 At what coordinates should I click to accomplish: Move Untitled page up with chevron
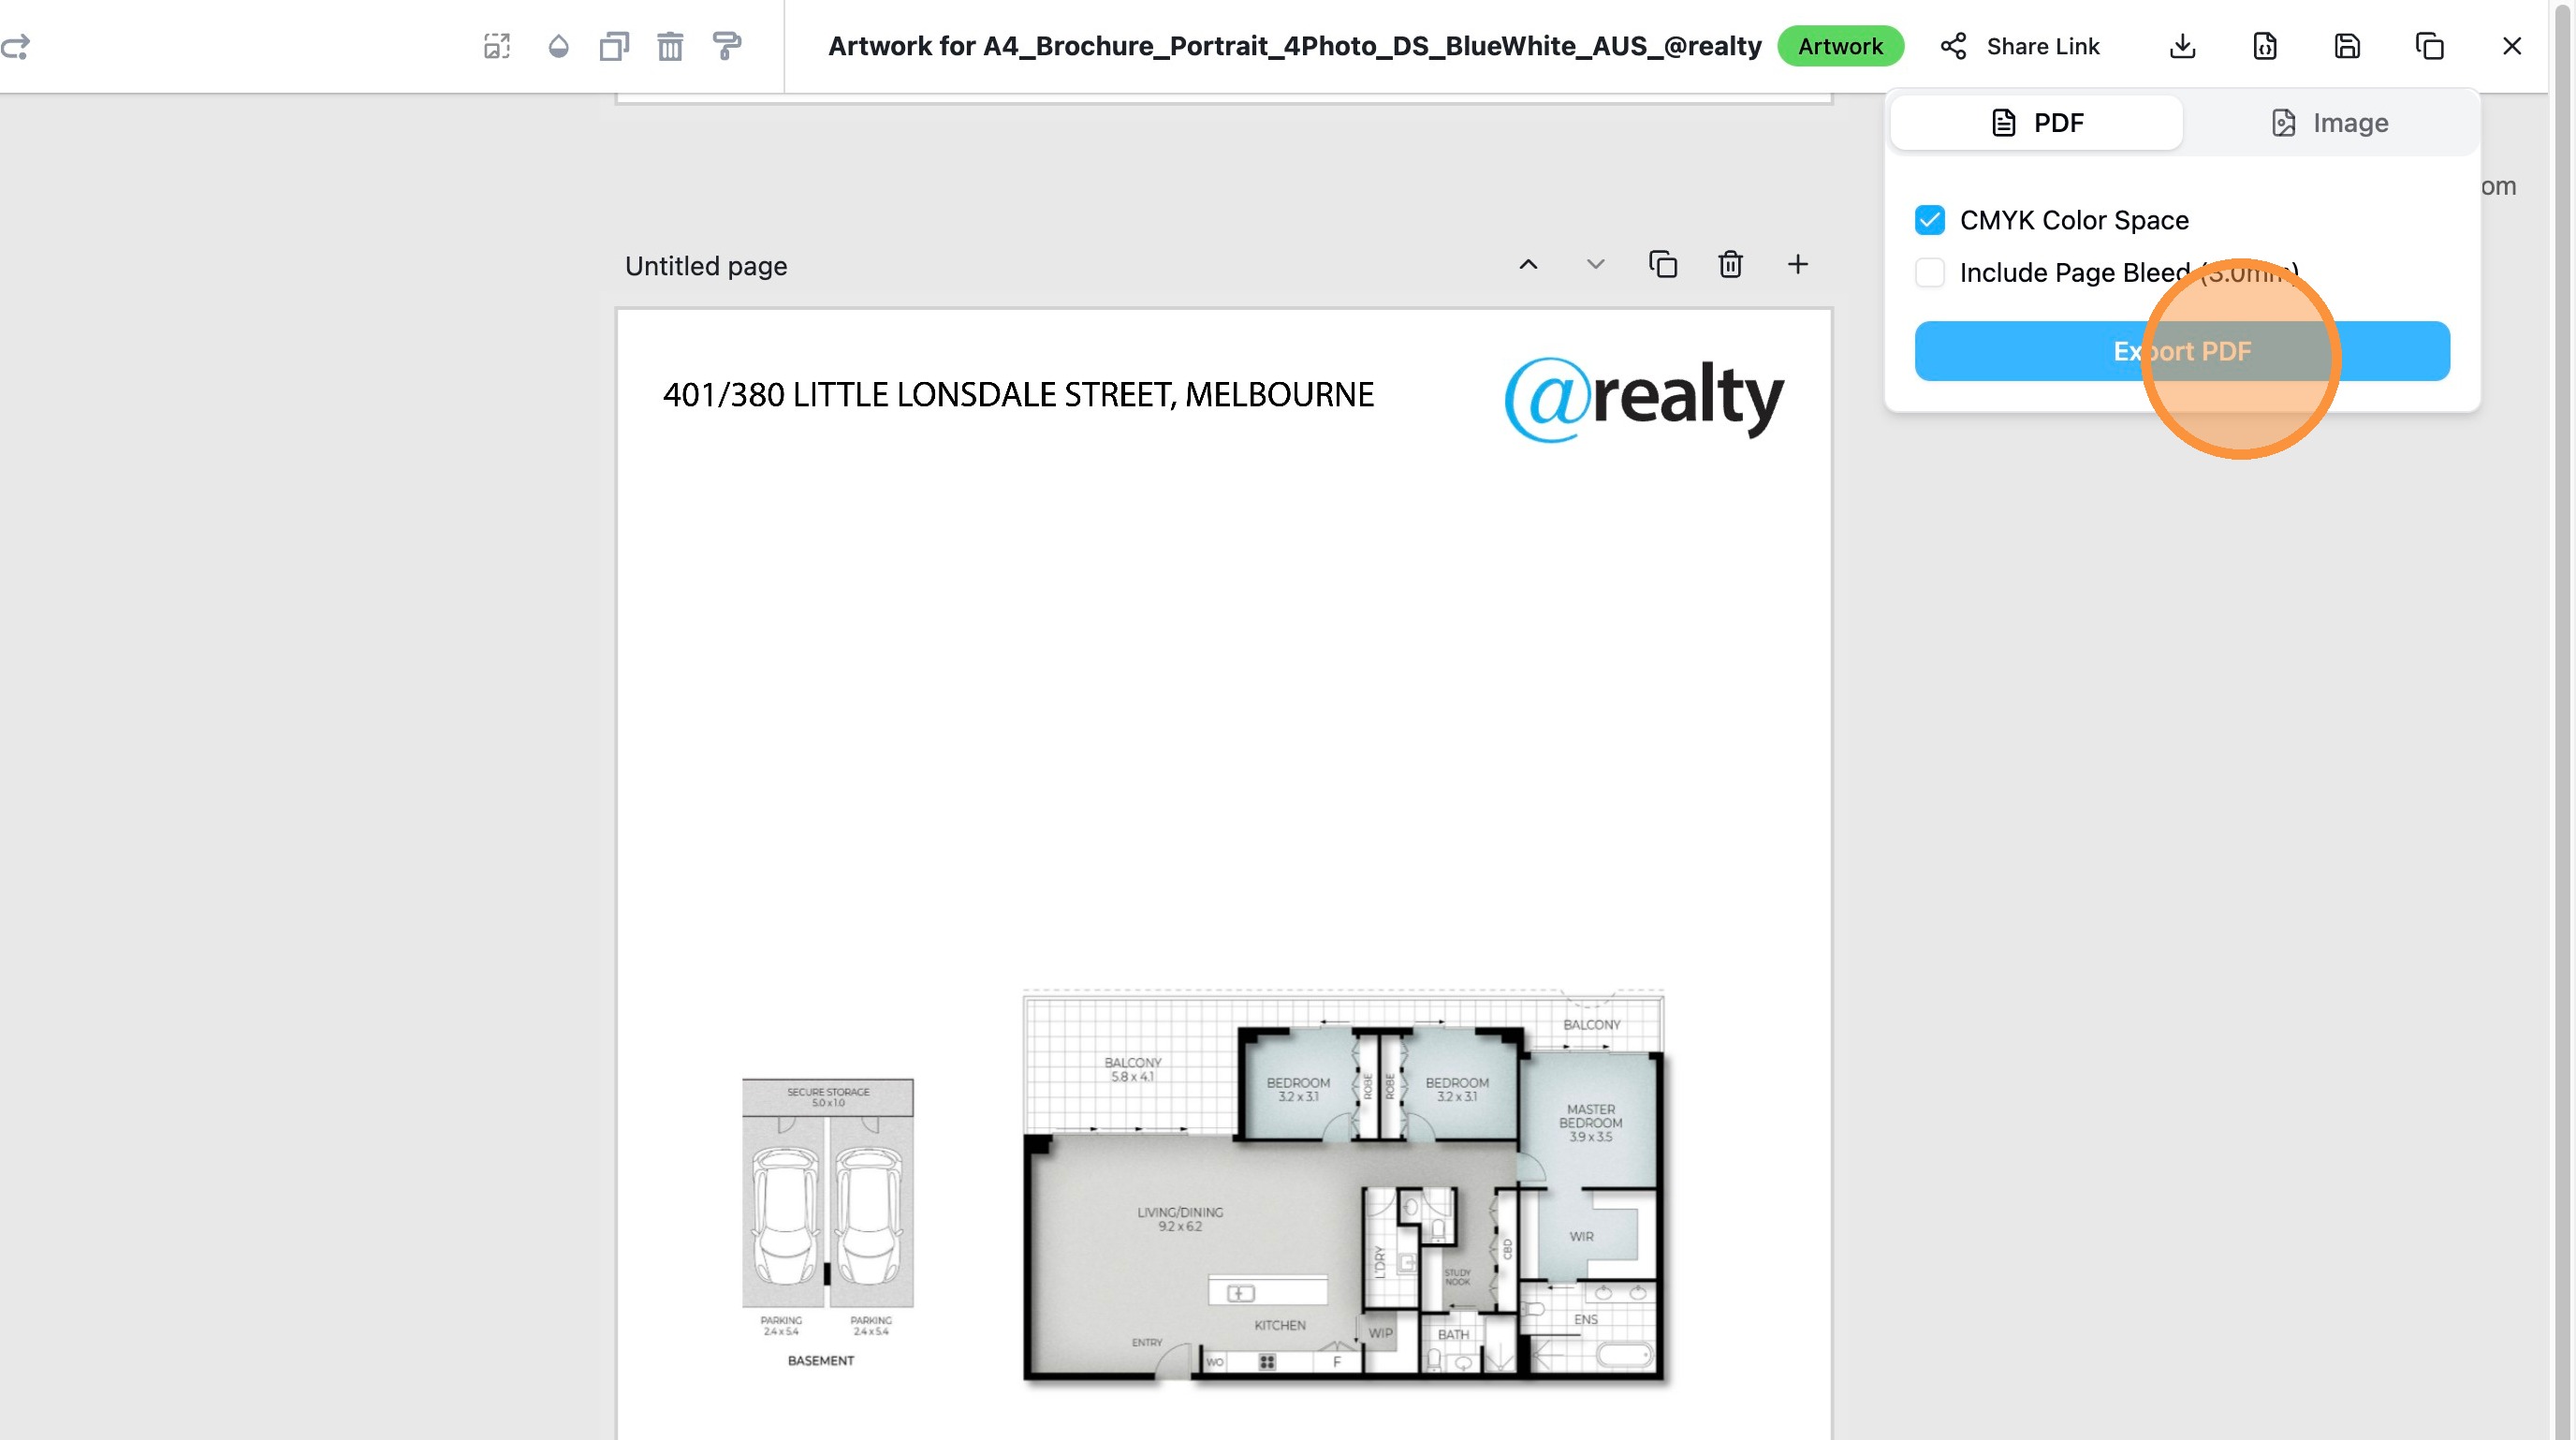(1528, 265)
